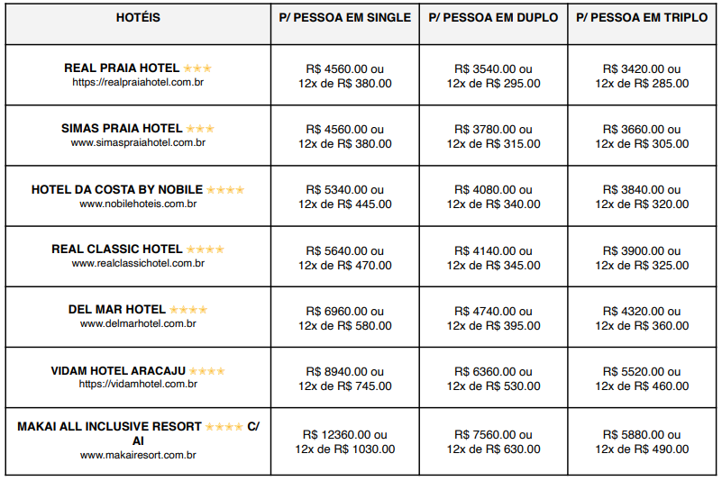The image size is (722, 481).
Task: Open the realpraiahotel.com.br link
Action: point(138,82)
